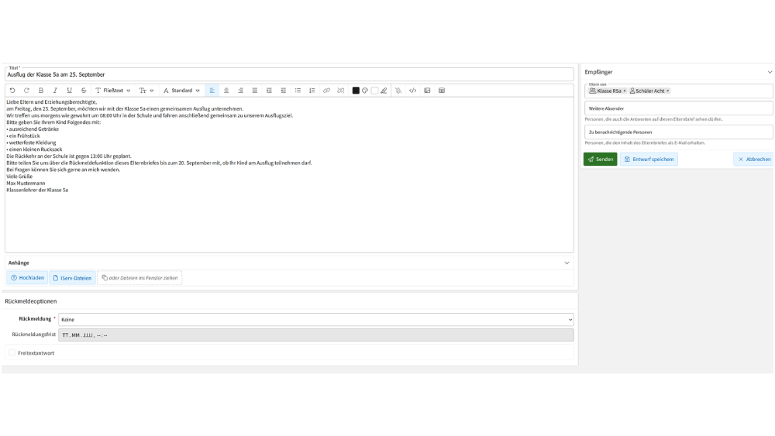Click the Weitere Absender input field
The image size is (775, 436).
click(678, 108)
